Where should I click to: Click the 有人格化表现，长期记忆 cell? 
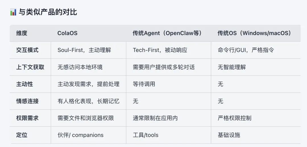coord(88,101)
